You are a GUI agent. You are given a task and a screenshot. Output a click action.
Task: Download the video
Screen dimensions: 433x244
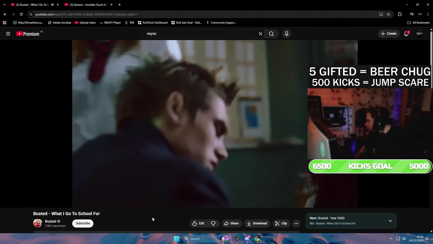click(x=257, y=223)
